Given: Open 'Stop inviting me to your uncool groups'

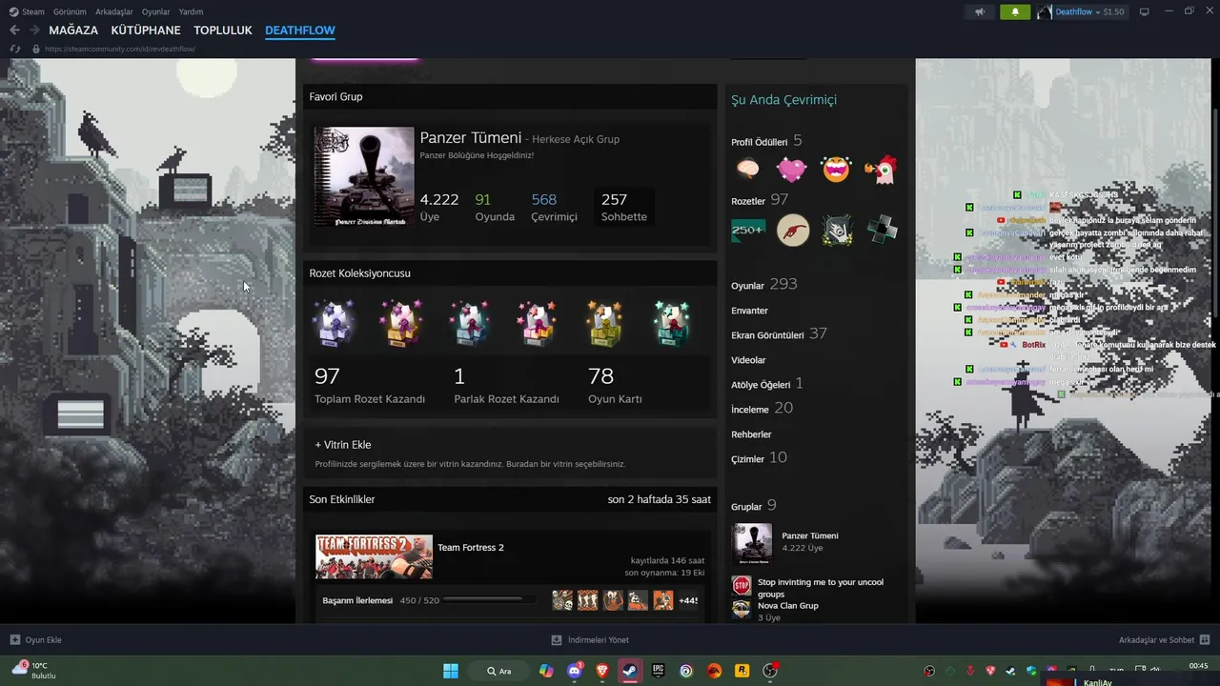Looking at the screenshot, I should click(821, 588).
